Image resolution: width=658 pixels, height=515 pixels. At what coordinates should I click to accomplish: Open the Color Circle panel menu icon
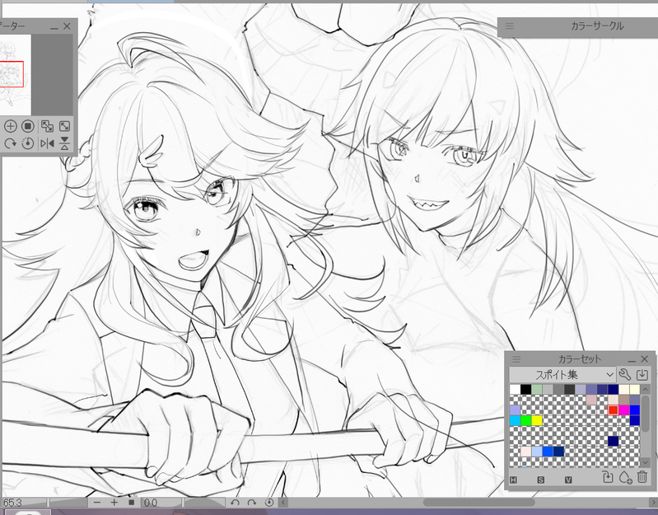[510, 26]
